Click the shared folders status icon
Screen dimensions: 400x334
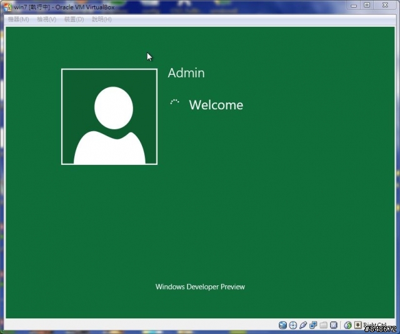[324, 325]
